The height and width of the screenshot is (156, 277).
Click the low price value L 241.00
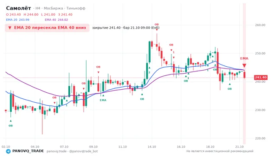48,14
